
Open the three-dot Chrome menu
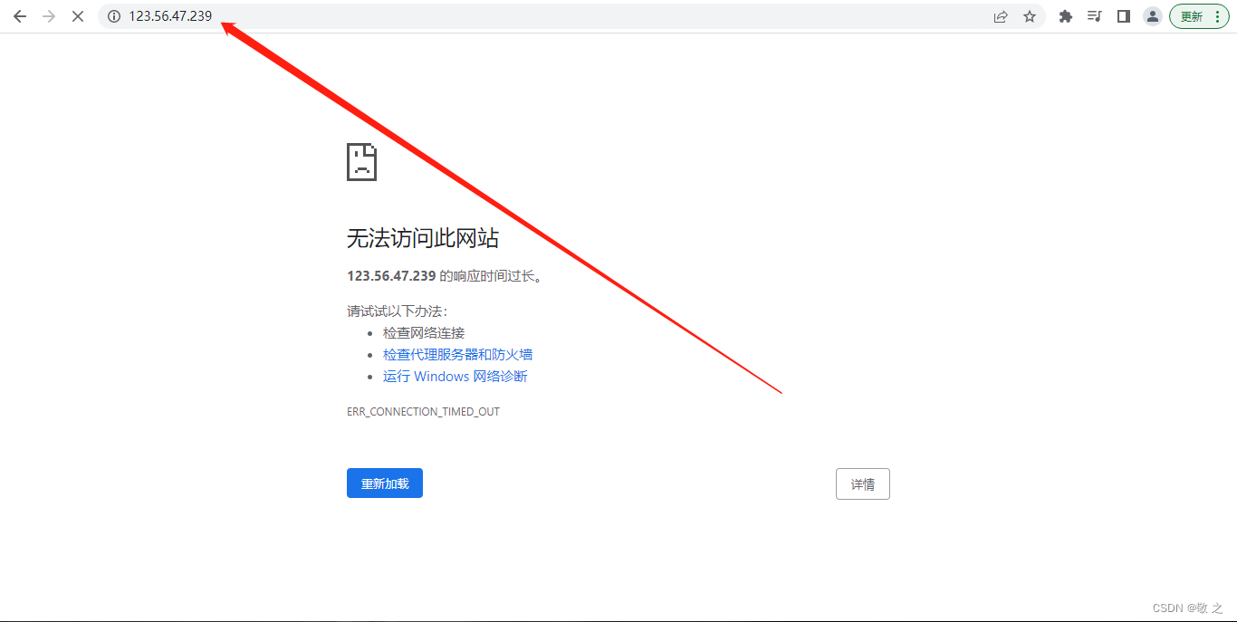click(1218, 16)
